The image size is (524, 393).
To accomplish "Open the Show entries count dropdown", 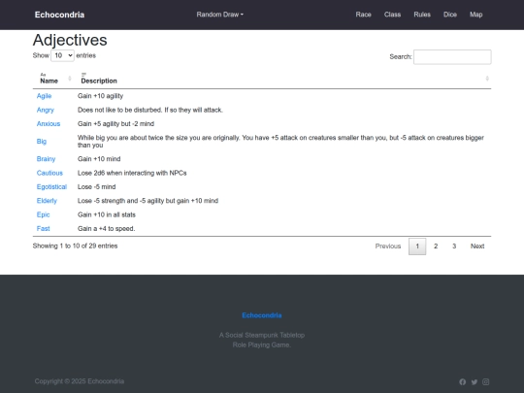I will pyautogui.click(x=62, y=55).
